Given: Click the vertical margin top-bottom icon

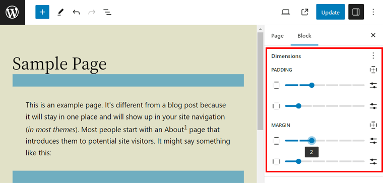Looking at the screenshot, I should click(276, 141).
